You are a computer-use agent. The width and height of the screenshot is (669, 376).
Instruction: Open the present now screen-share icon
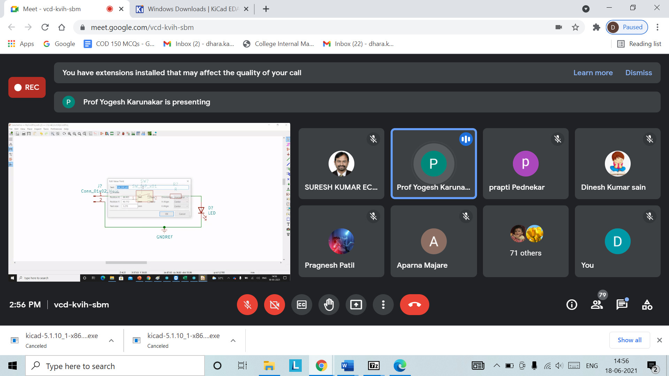pyautogui.click(x=356, y=305)
